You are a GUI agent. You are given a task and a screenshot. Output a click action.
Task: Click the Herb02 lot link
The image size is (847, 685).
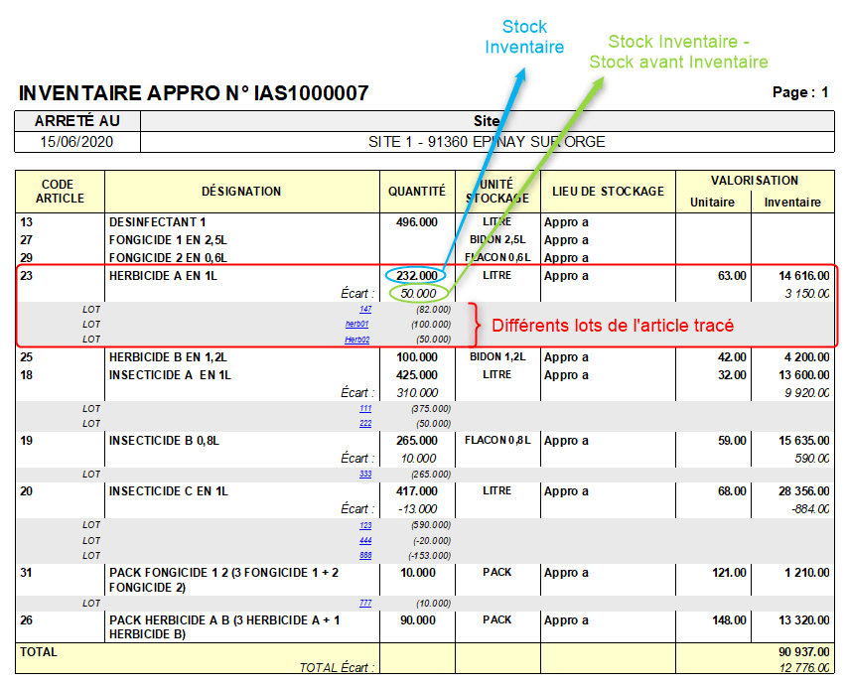tap(357, 340)
